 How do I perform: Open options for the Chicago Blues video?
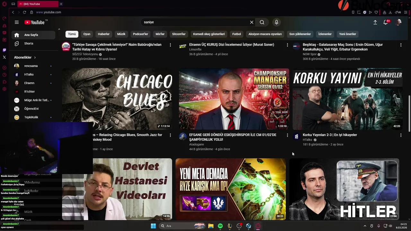170,135
